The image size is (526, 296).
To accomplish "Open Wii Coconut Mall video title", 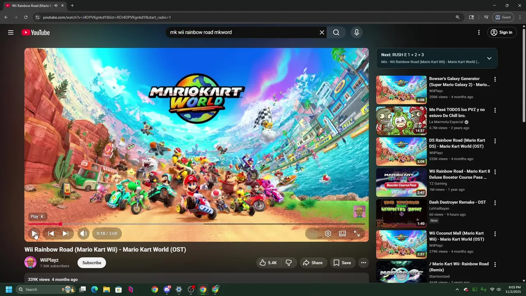I will click(457, 236).
